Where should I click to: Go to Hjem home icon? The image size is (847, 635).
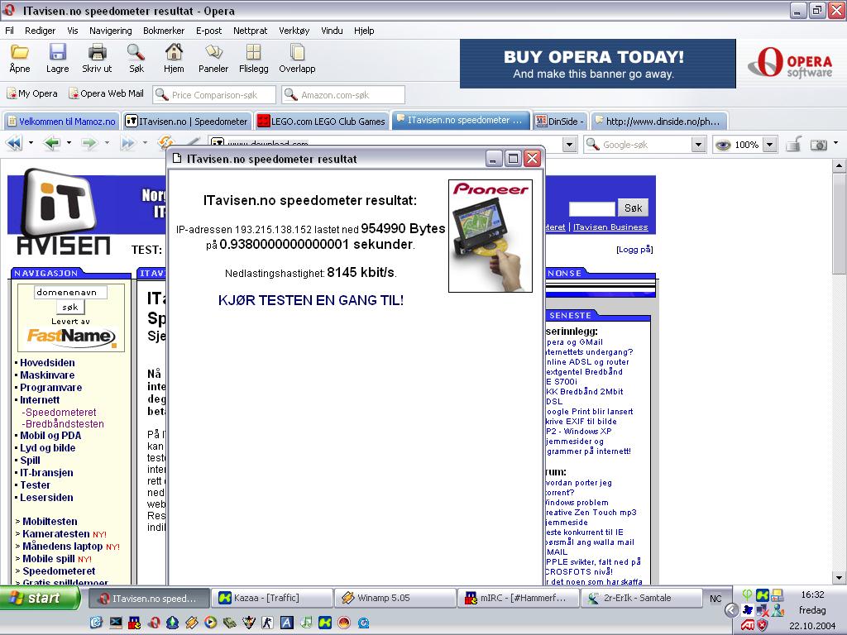click(x=174, y=52)
